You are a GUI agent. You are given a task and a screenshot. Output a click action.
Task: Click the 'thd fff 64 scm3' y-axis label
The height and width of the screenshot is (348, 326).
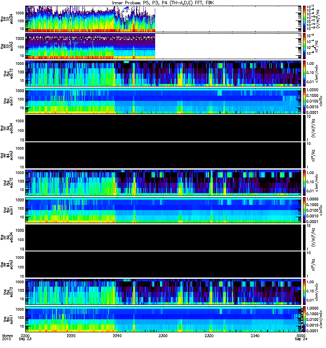[7, 155]
